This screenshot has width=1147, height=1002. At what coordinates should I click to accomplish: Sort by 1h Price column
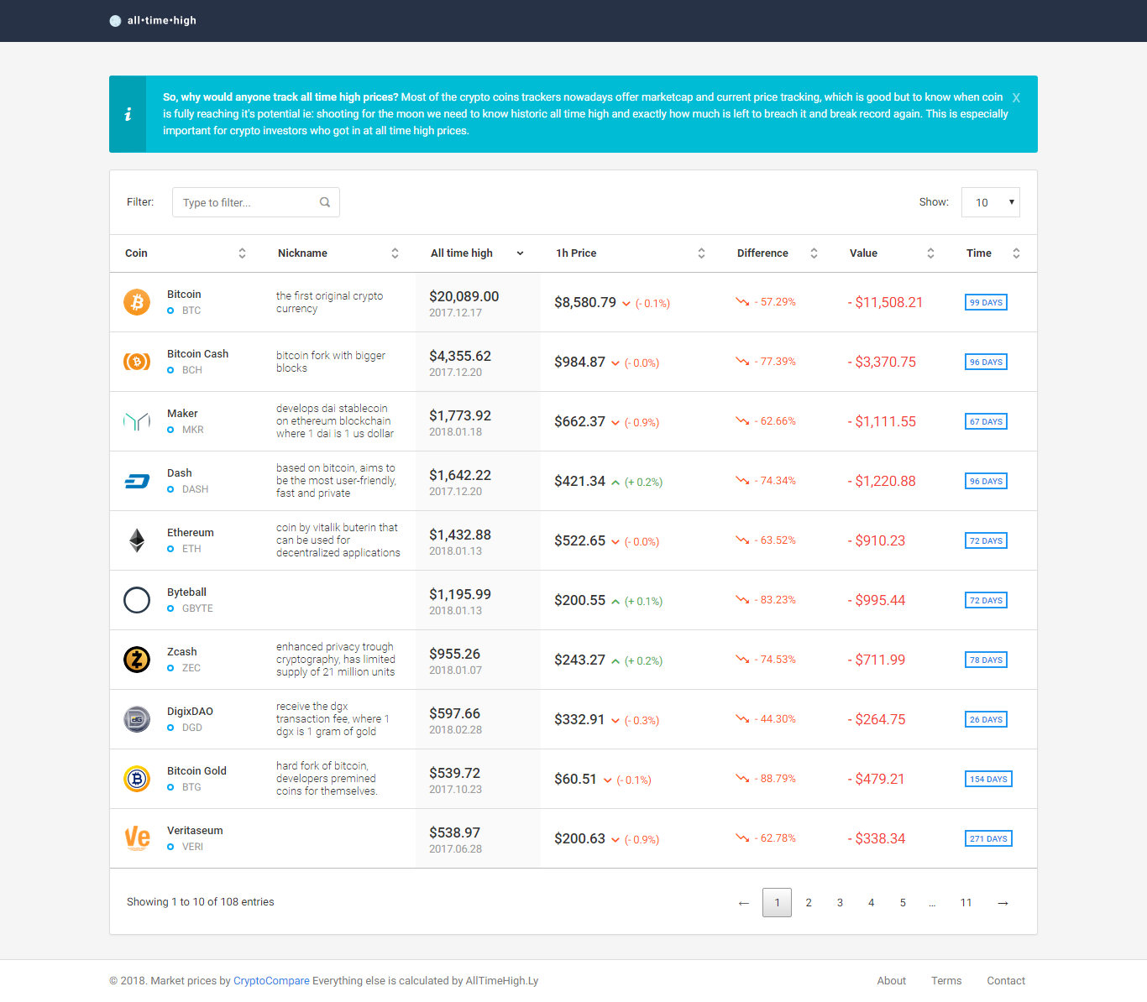[x=631, y=253]
